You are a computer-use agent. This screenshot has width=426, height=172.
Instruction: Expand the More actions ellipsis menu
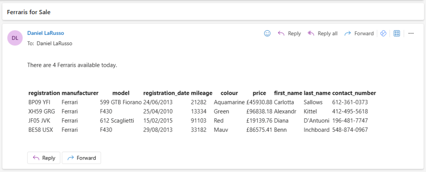pos(411,34)
